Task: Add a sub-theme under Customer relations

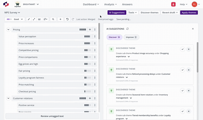Action: 90,98
